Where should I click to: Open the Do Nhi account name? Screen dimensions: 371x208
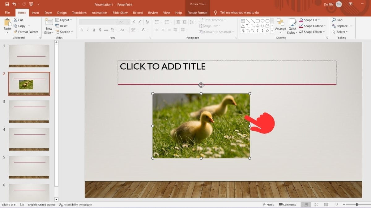click(x=328, y=4)
